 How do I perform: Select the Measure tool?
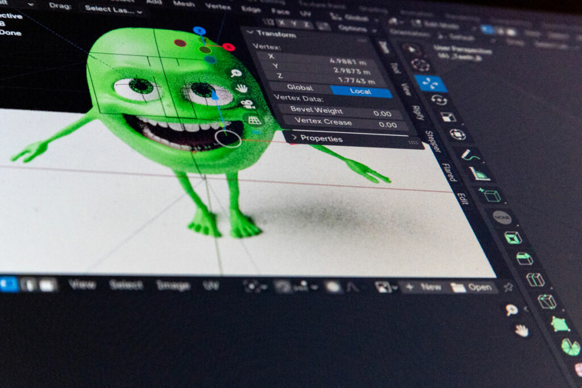pos(480,173)
